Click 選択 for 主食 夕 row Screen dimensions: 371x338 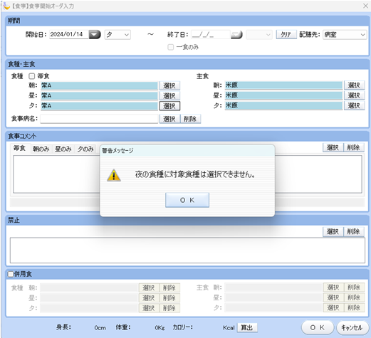[x=354, y=105]
